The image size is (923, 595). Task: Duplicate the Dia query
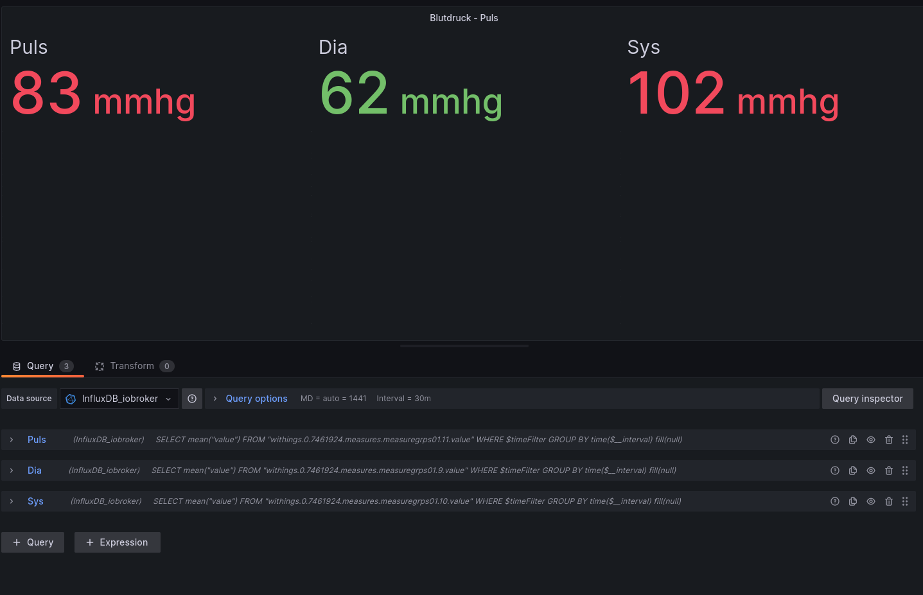coord(853,470)
